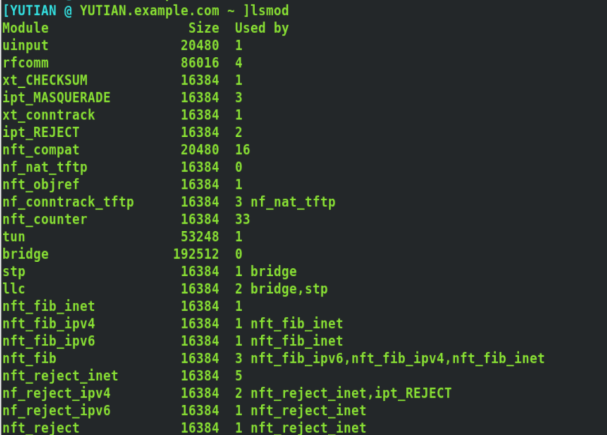Select nft_fib_ipv6 module name

(49, 341)
